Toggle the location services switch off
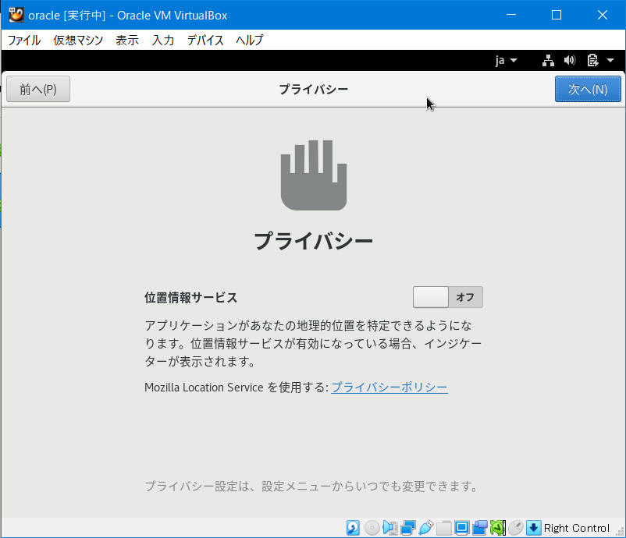The image size is (626, 538). 447,297
